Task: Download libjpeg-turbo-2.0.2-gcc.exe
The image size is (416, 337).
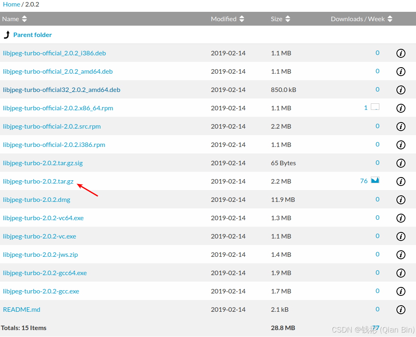Action: point(41,291)
